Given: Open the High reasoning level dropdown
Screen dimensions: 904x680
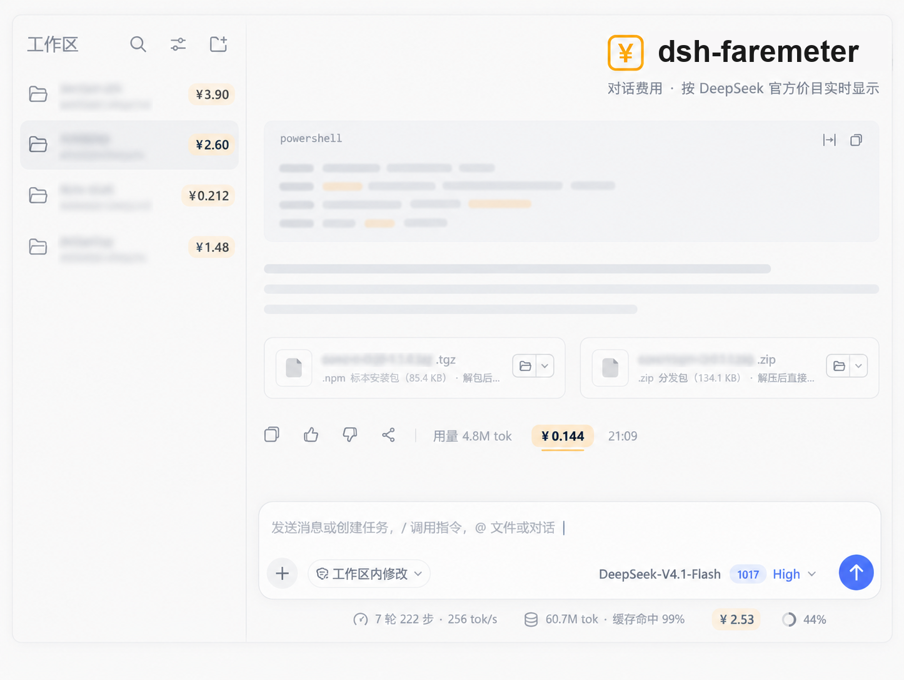Looking at the screenshot, I should click(794, 574).
